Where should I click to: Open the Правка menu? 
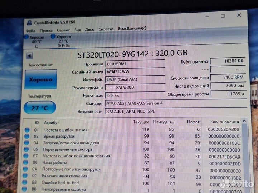pyautogui.click(x=46, y=30)
